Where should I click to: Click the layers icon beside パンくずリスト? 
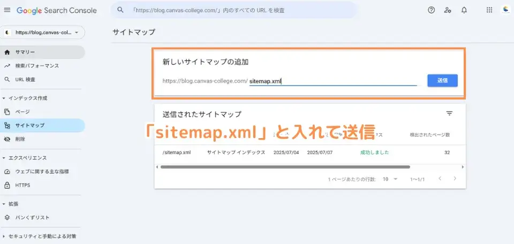[7, 217]
